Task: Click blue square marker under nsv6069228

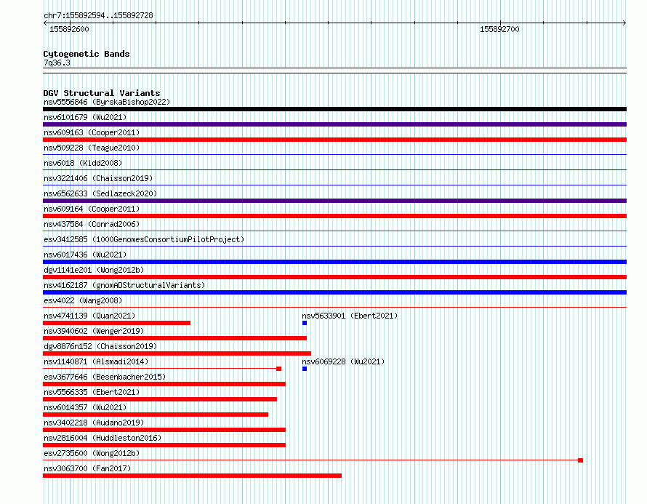Action: point(305,369)
